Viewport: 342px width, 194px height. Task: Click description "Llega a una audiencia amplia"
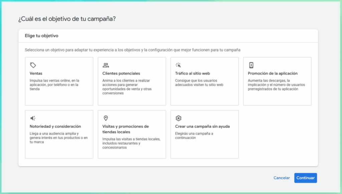point(59,138)
